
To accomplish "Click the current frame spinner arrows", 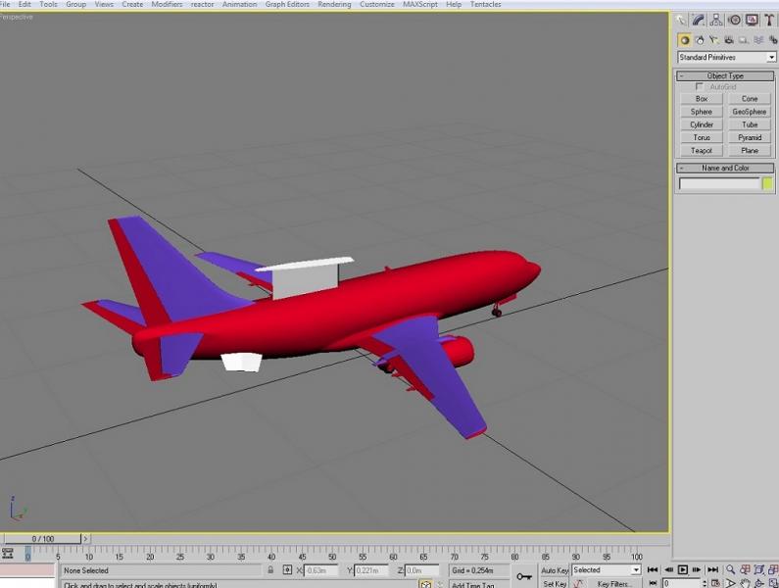I will click(705, 583).
